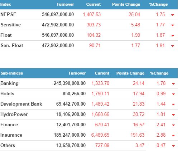Click the red down arrow in Sensitive row
This screenshot has height=152, width=182.
pos(173,25)
